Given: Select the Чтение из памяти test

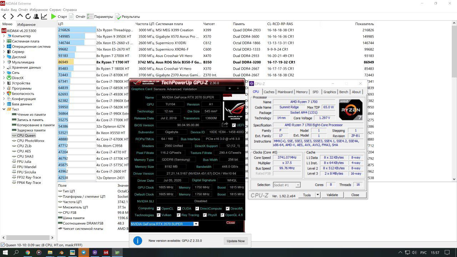Looking at the screenshot, I should [31, 115].
